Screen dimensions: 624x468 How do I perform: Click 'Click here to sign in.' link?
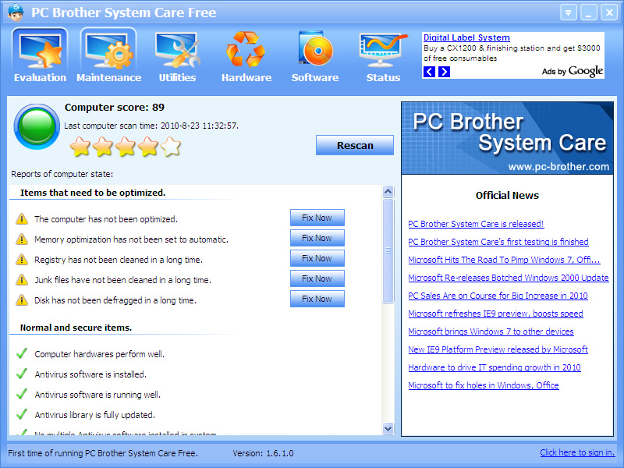pyautogui.click(x=577, y=452)
